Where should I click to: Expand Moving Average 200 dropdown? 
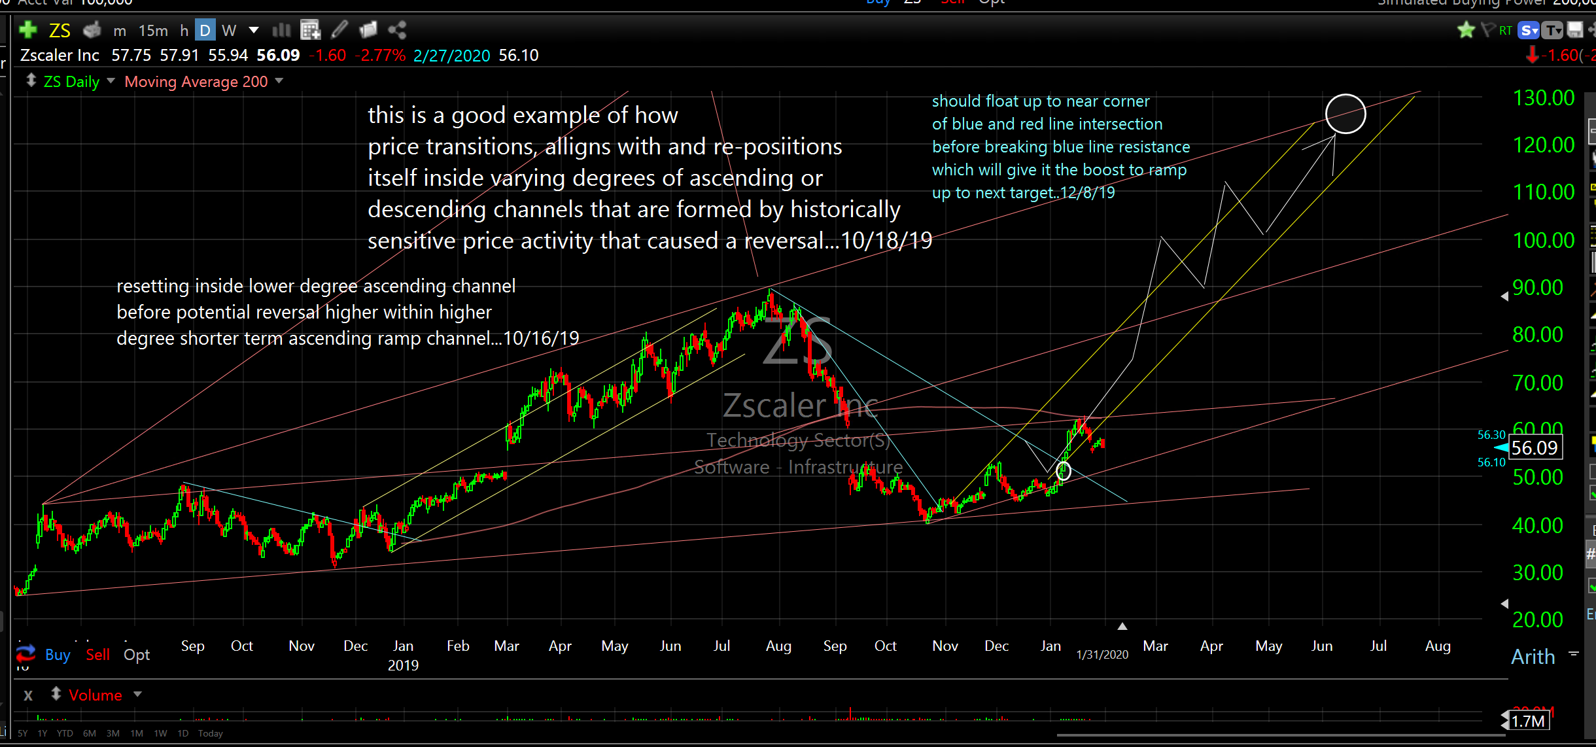(280, 81)
